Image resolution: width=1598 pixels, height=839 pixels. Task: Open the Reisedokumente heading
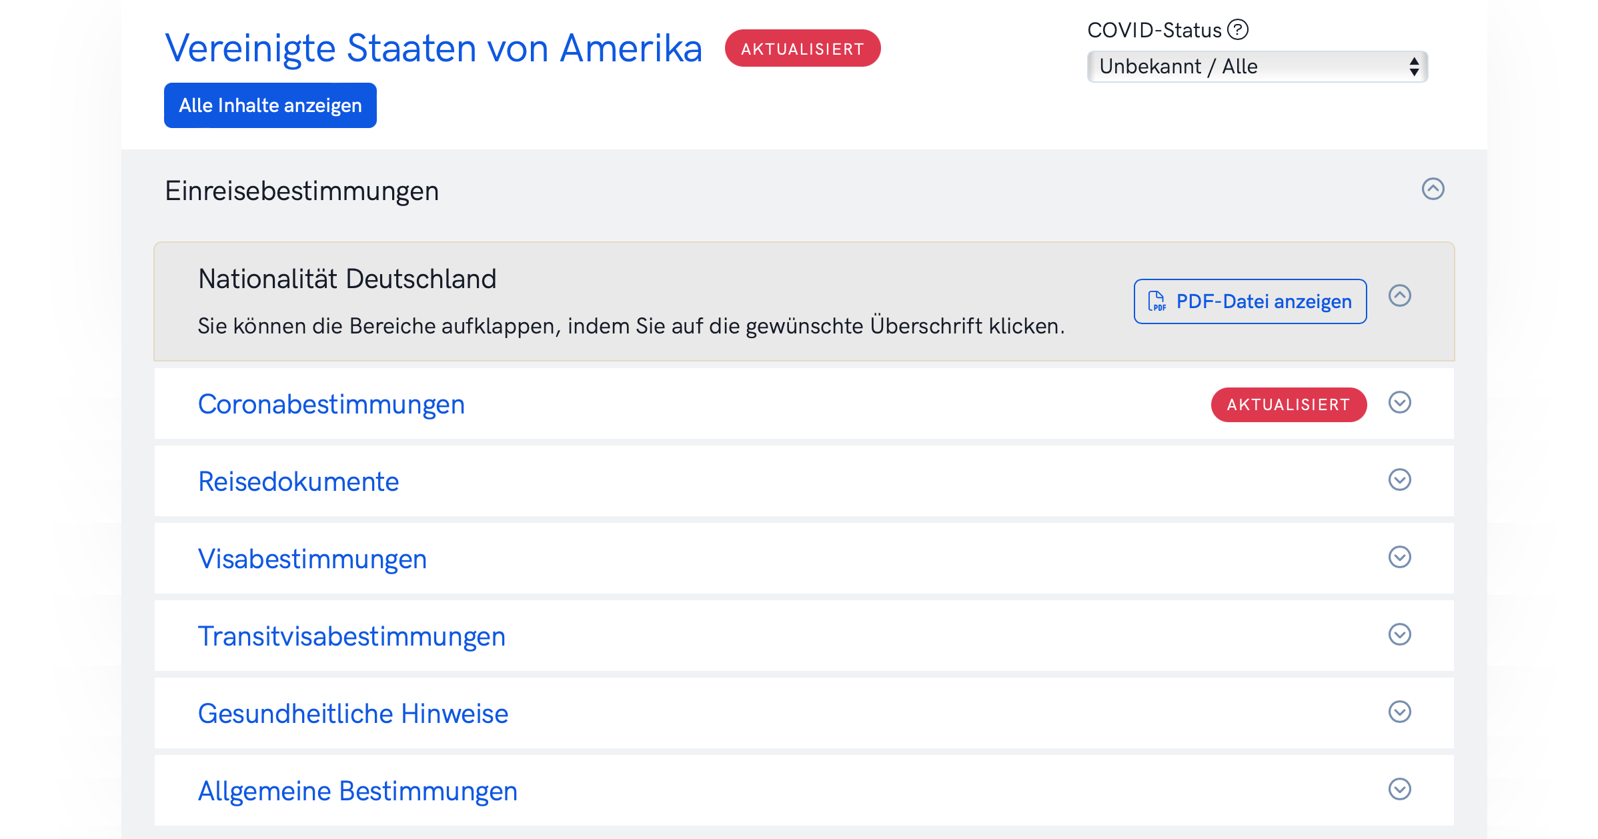pos(299,482)
